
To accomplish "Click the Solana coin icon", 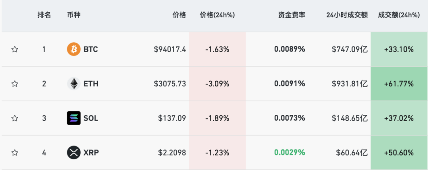I will tap(74, 118).
